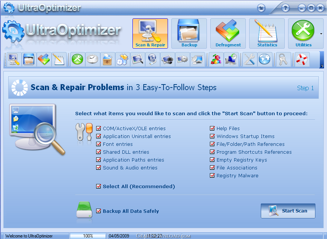Image resolution: width=327 pixels, height=239 pixels.
Task: Disable Application Paths entries scanning
Action: (x=98, y=160)
